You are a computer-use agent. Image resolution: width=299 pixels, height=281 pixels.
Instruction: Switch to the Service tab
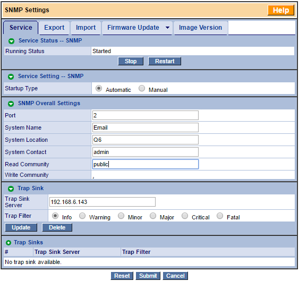21,28
